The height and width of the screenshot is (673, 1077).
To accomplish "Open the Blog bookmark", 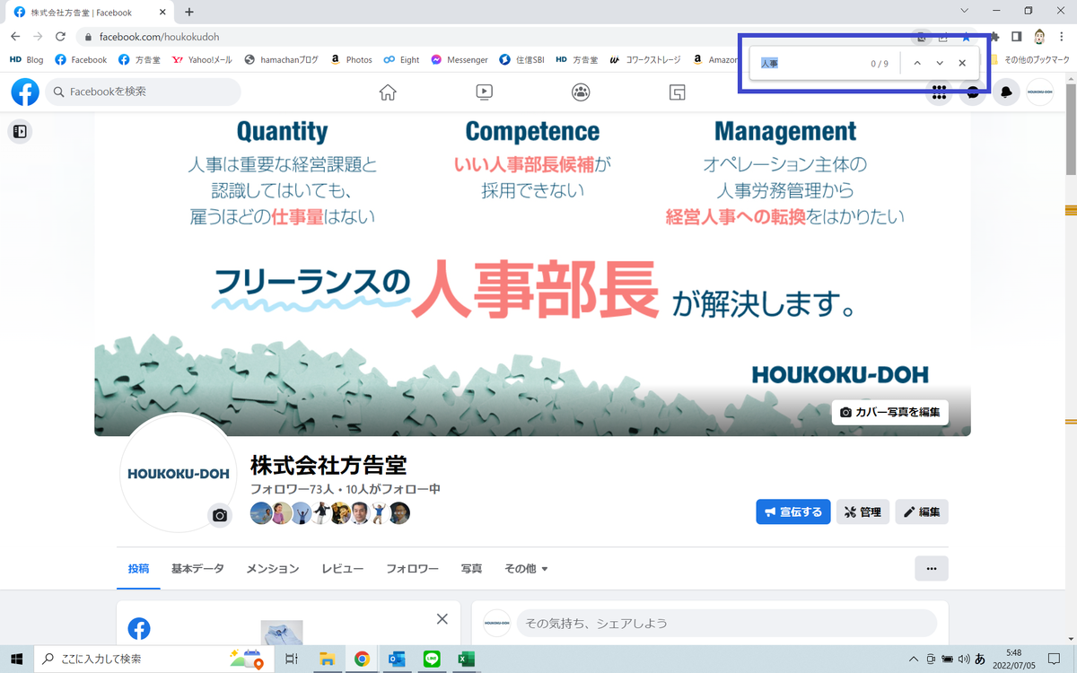I will (26, 60).
